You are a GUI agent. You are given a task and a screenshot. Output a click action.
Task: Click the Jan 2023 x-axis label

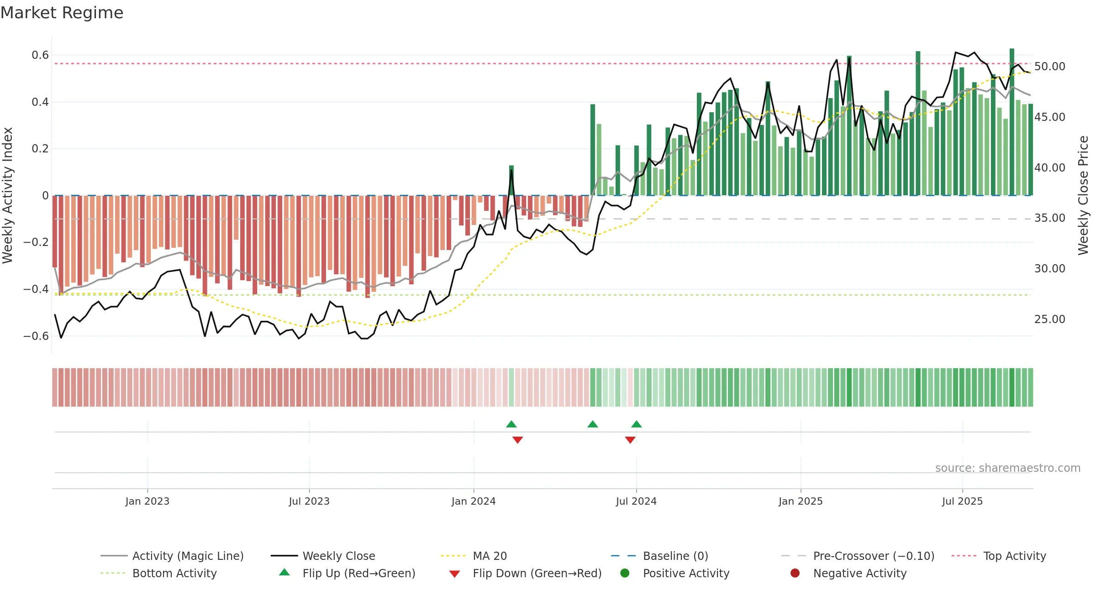coord(148,501)
